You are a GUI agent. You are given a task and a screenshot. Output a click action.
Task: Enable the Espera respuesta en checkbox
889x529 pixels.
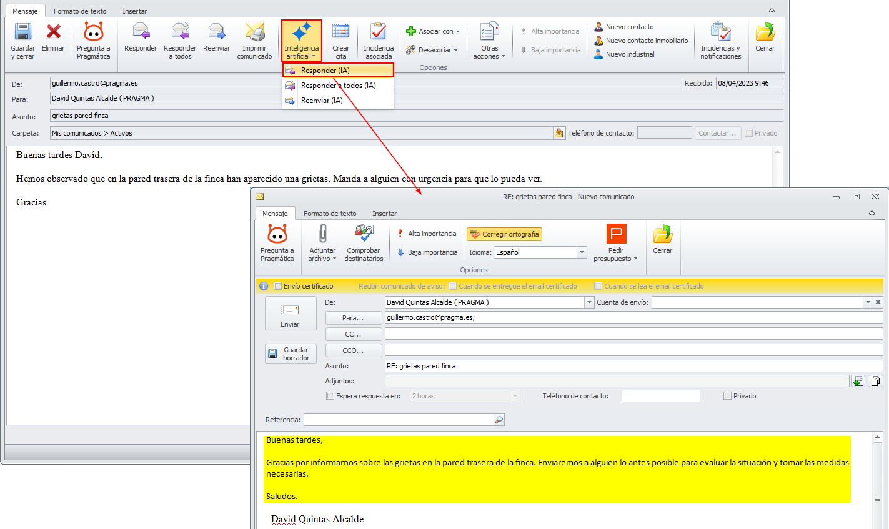pyautogui.click(x=330, y=396)
